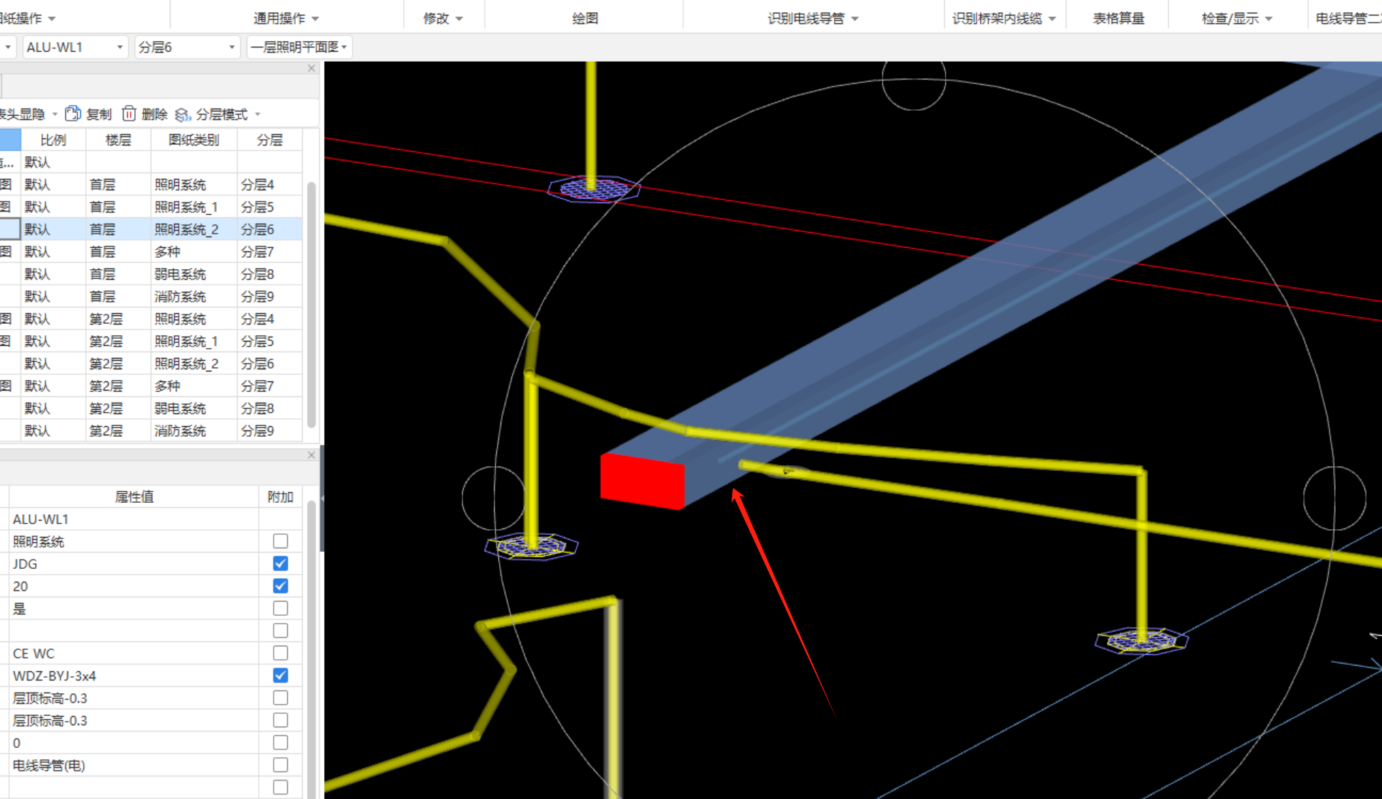The height and width of the screenshot is (799, 1382).
Task: Toggle the checkbox beside 是
Action: [x=280, y=608]
